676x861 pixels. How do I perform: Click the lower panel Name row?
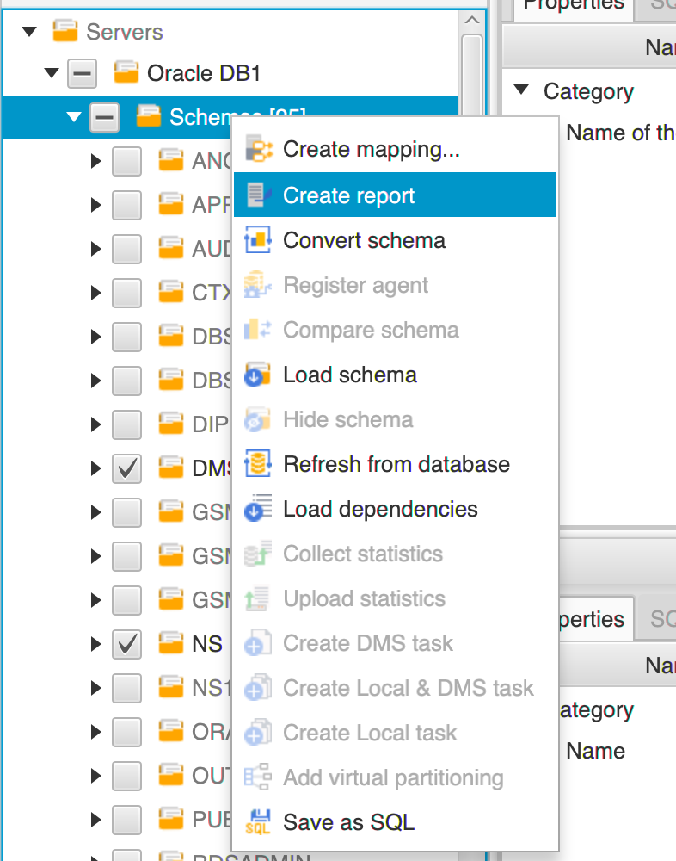click(x=618, y=751)
